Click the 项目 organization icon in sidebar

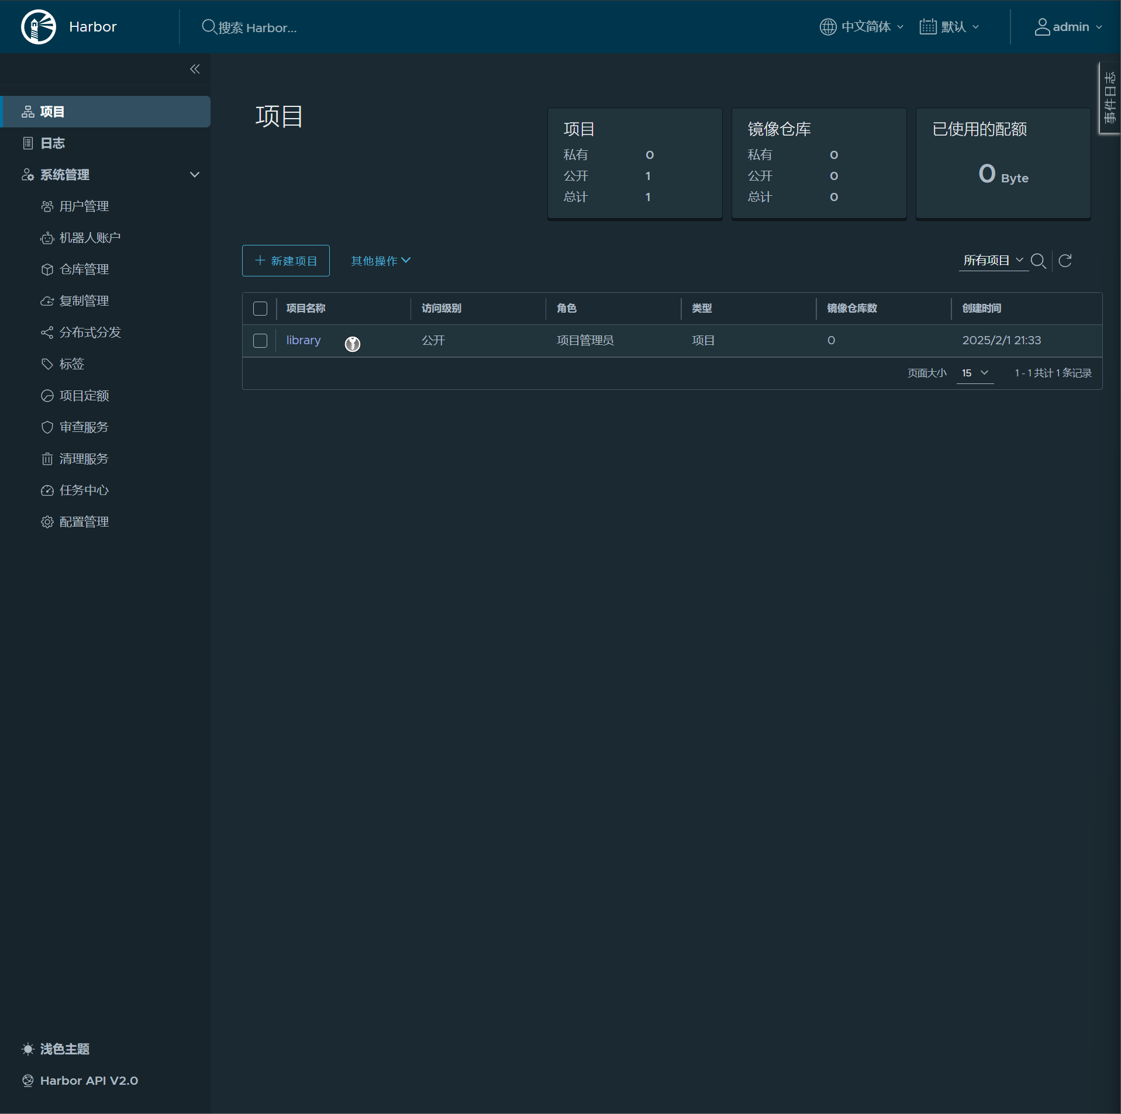pyautogui.click(x=28, y=112)
